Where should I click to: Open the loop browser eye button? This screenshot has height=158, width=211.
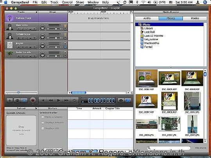pyautogui.click(x=17, y=101)
